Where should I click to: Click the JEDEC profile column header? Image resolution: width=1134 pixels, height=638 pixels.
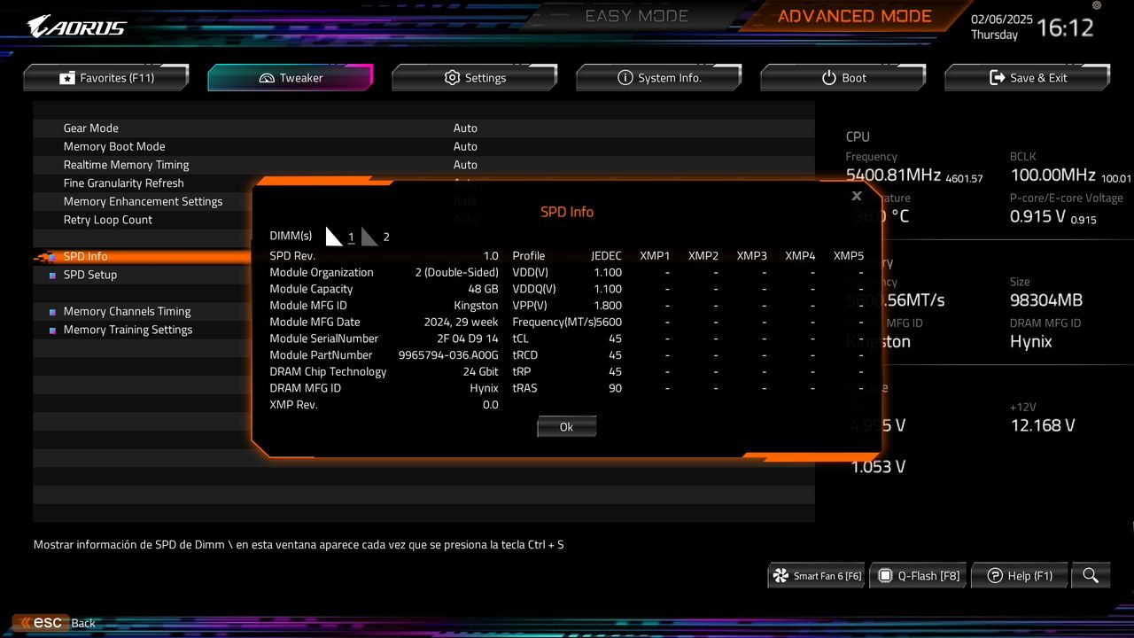[606, 256]
